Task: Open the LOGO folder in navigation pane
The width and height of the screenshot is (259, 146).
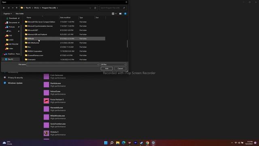Action: point(11,40)
